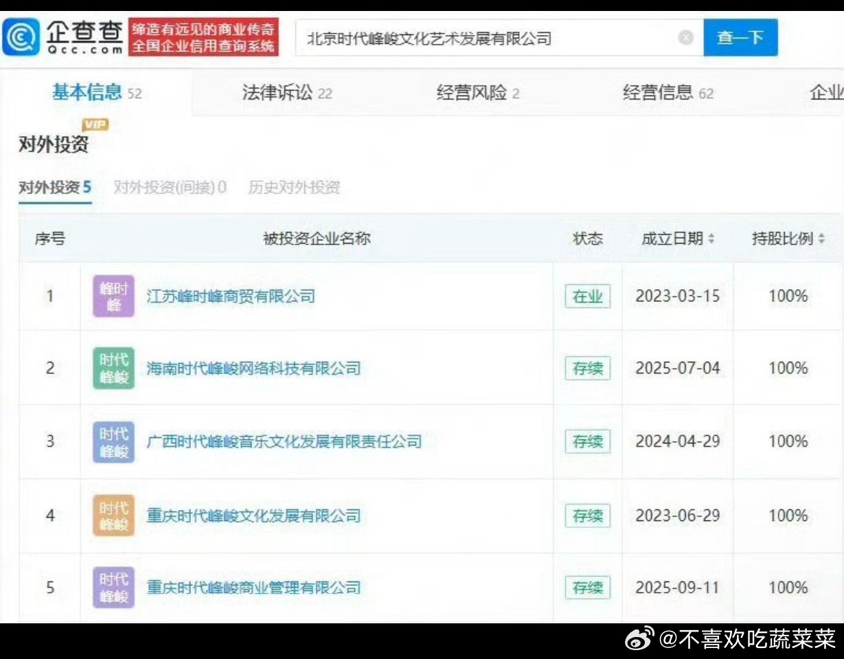Click the 被投资企业名称 column header
The height and width of the screenshot is (659, 844).
[317, 239]
